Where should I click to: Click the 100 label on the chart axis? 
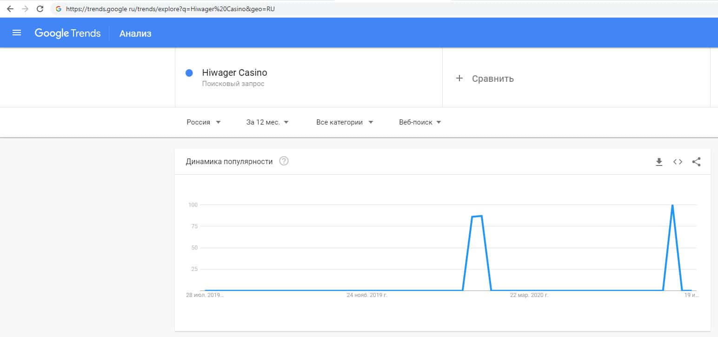[x=193, y=205]
